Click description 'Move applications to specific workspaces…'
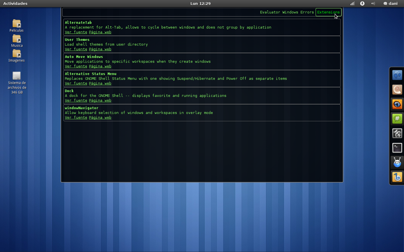The image size is (404, 252). (x=138, y=62)
